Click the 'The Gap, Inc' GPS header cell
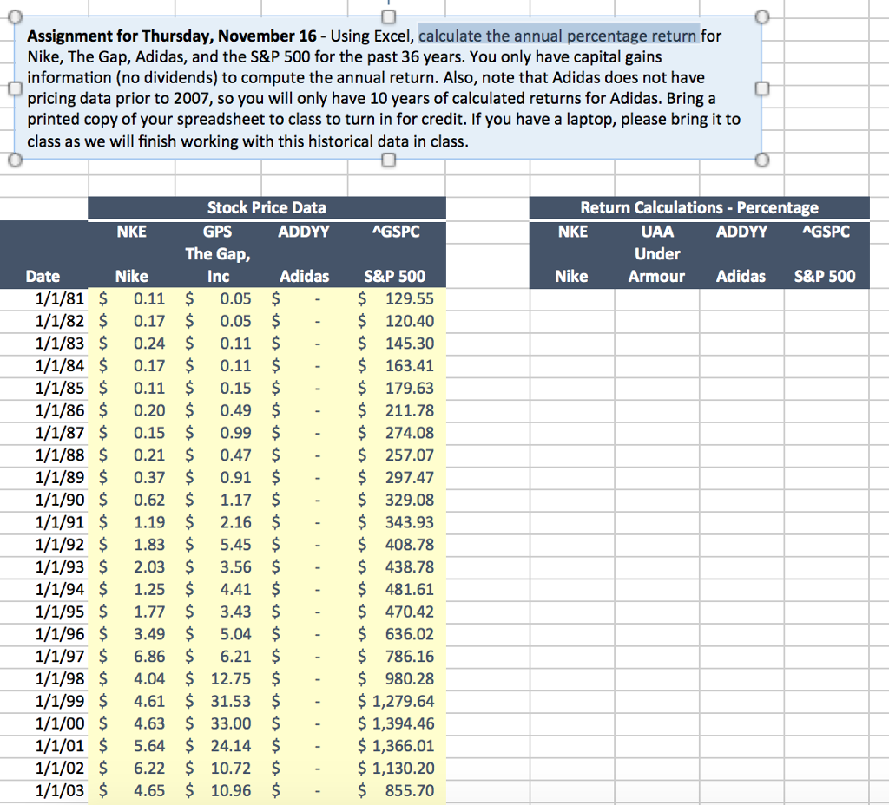This screenshot has height=805, width=889. pyautogui.click(x=218, y=253)
